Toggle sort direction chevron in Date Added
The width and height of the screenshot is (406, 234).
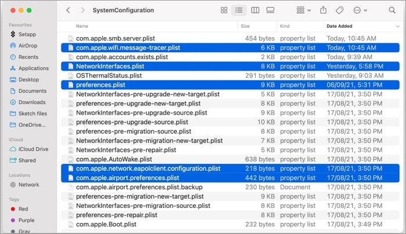(398, 27)
